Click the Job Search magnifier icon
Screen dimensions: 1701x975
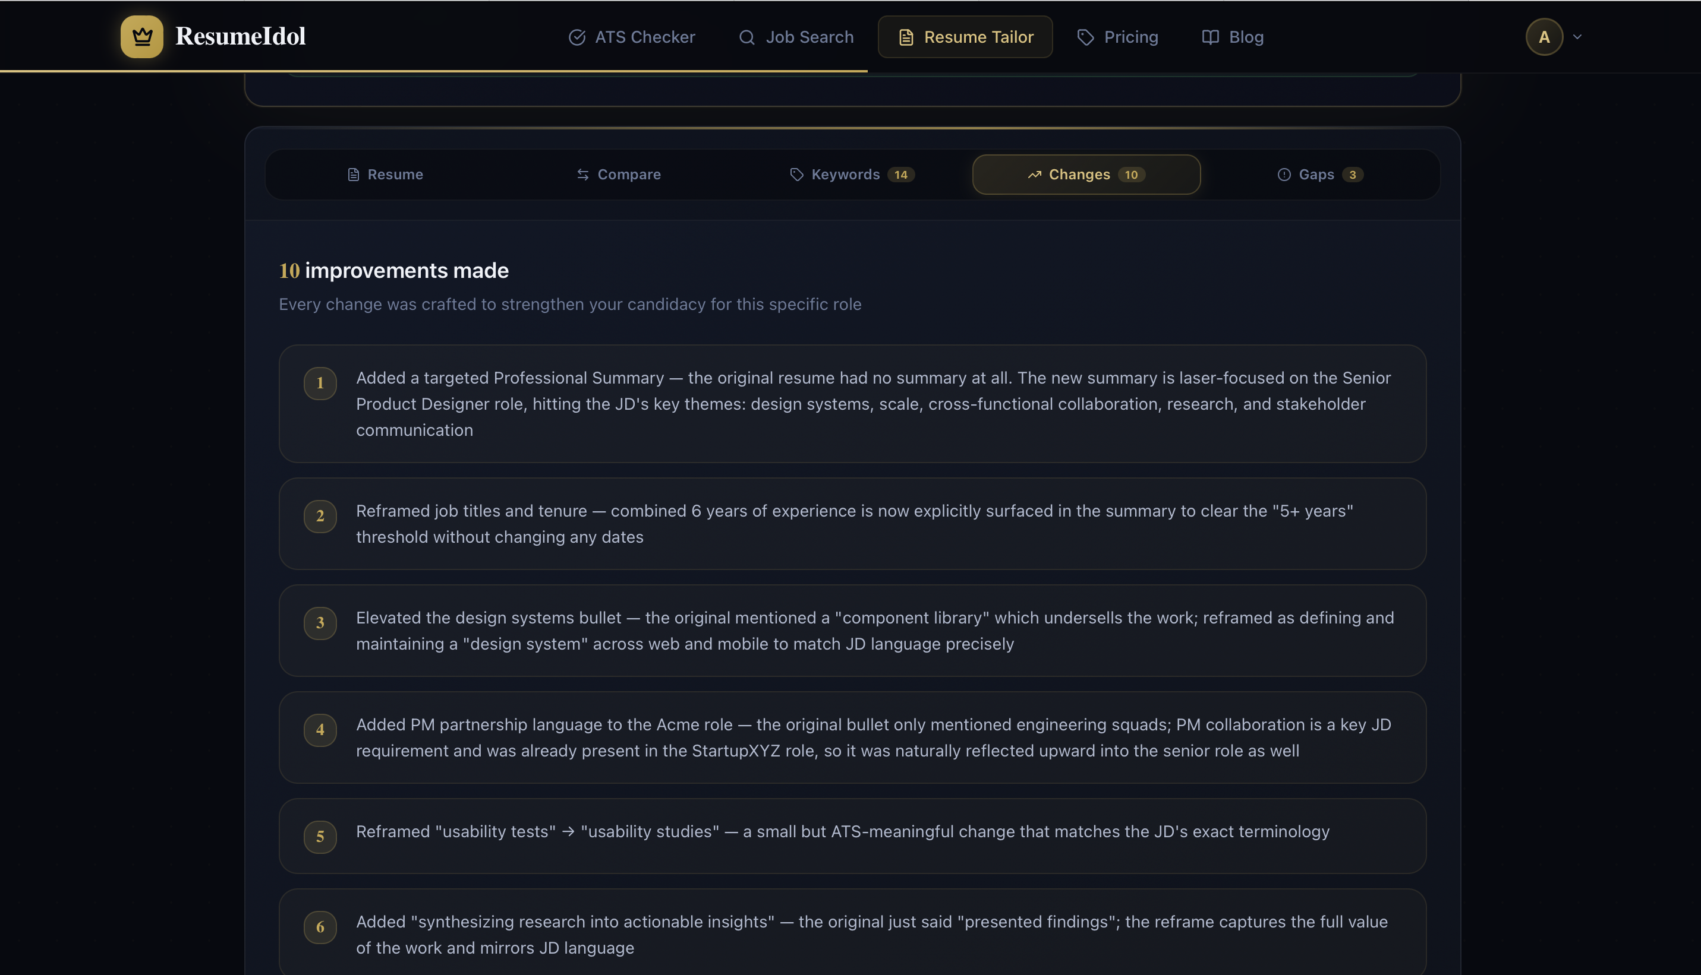click(746, 37)
